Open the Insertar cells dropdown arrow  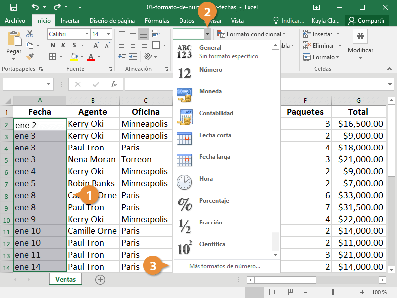pyautogui.click(x=338, y=34)
